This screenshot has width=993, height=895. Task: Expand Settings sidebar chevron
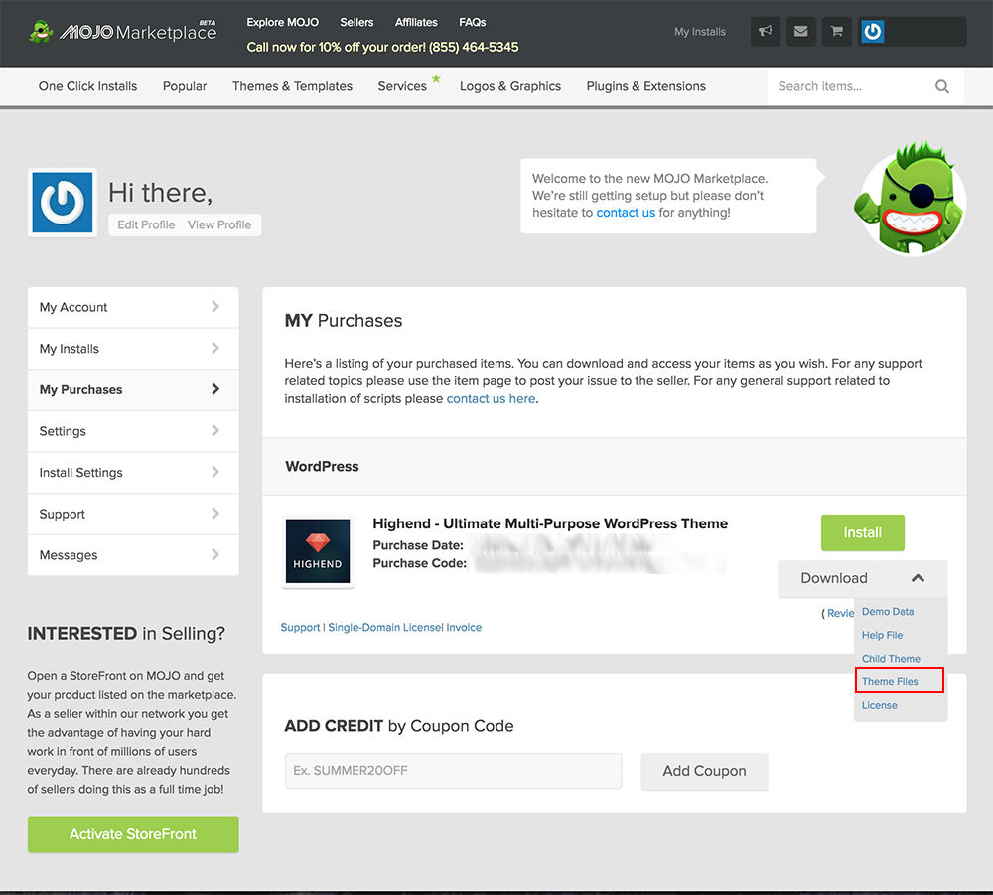(215, 431)
